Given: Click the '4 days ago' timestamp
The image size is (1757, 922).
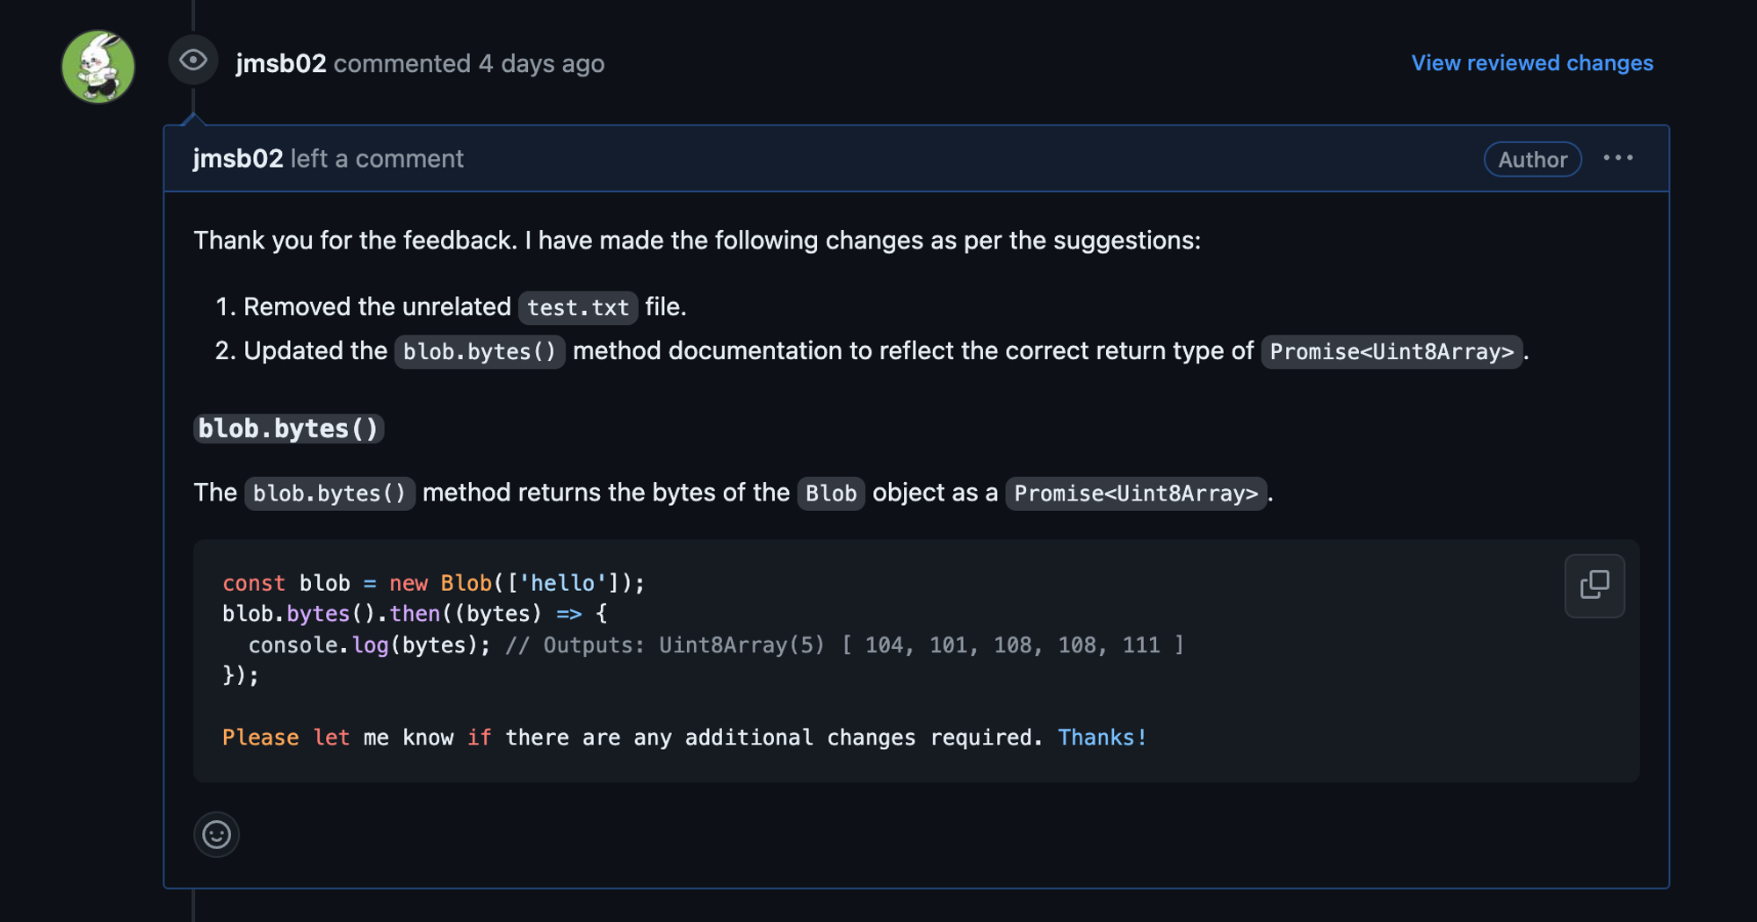Looking at the screenshot, I should 541,63.
